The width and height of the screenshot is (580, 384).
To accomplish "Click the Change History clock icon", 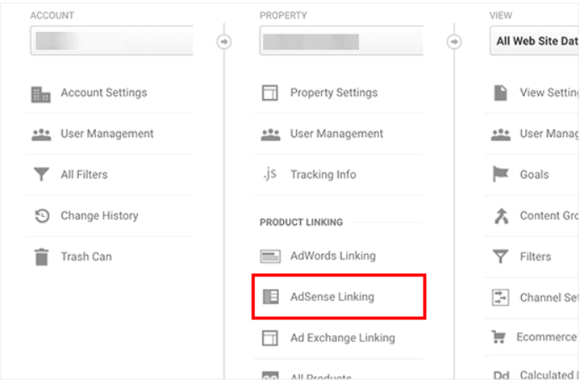I will tap(42, 215).
